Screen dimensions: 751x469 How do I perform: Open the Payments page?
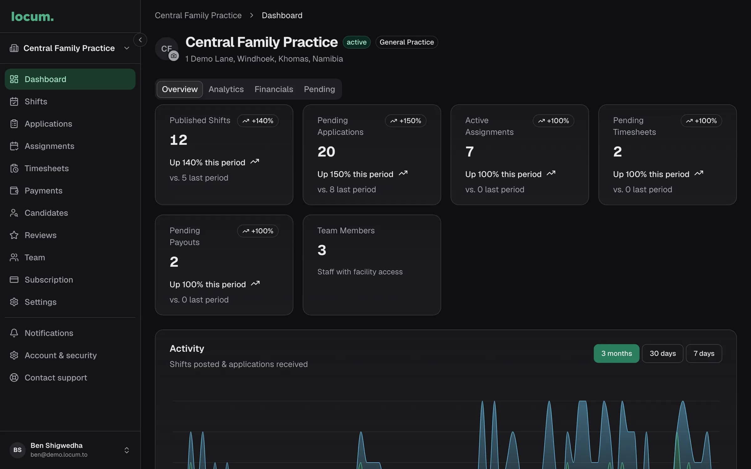[x=70, y=190]
